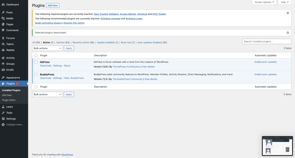
Task: Open The bbPress Contributors link
Action: click(x=126, y=67)
